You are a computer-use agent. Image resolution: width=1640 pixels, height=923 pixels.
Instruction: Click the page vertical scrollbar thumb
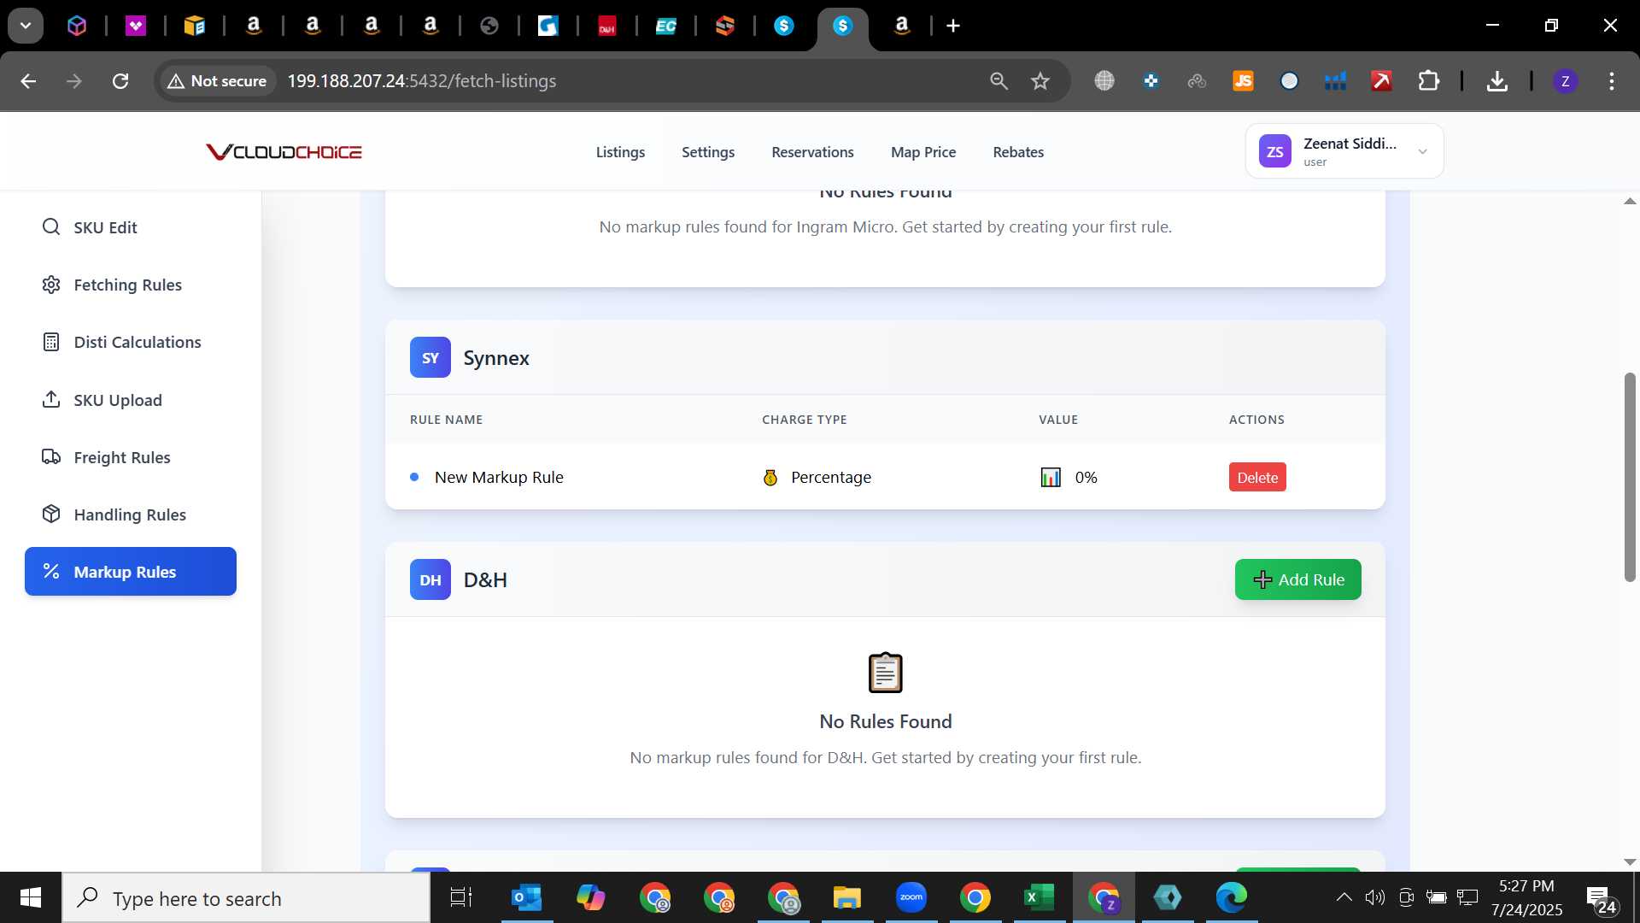coord(1630,477)
